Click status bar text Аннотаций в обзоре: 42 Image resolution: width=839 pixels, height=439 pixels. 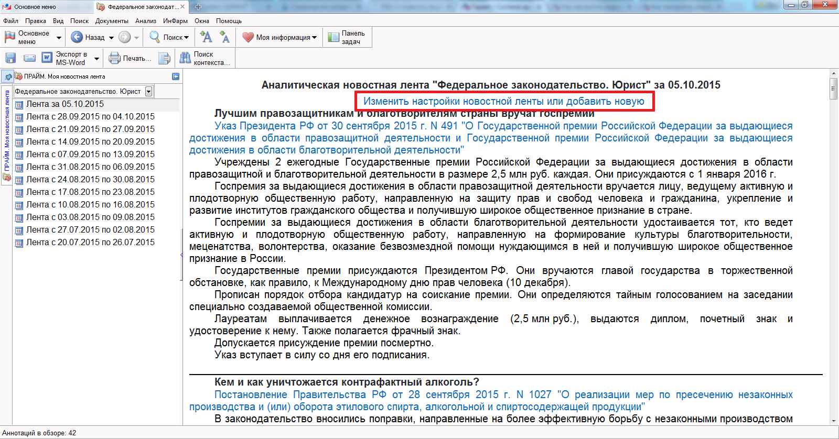39,433
